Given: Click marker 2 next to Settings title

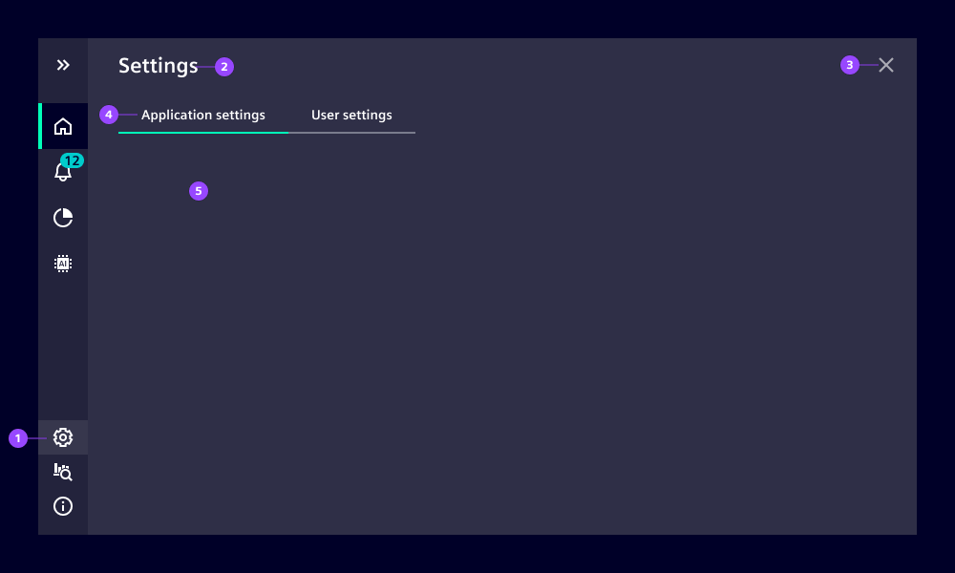Looking at the screenshot, I should [223, 67].
